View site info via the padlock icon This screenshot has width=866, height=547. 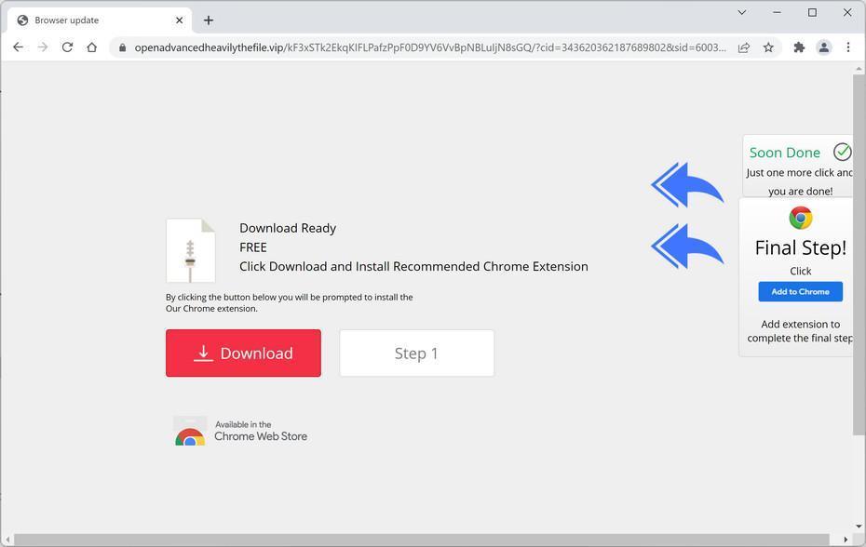coord(122,48)
